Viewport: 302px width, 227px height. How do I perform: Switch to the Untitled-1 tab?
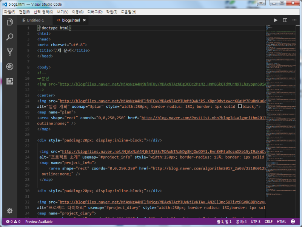(x=35, y=20)
